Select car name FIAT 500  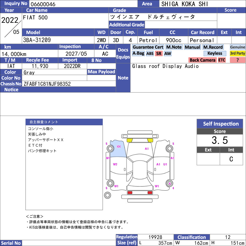tap(35, 18)
